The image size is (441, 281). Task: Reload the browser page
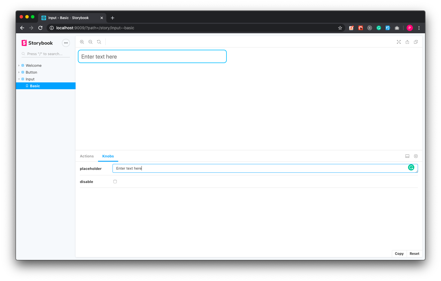coord(40,28)
